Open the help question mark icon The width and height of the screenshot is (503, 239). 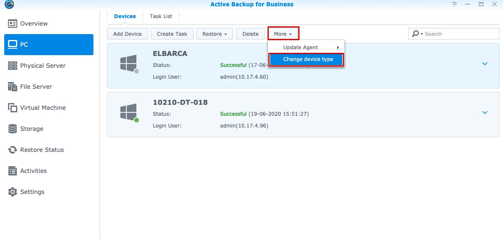pyautogui.click(x=454, y=4)
